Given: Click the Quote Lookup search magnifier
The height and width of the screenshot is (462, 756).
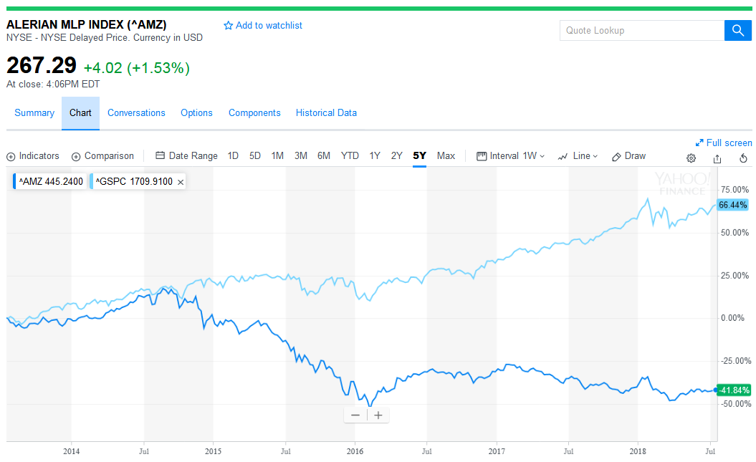Looking at the screenshot, I should (x=737, y=30).
